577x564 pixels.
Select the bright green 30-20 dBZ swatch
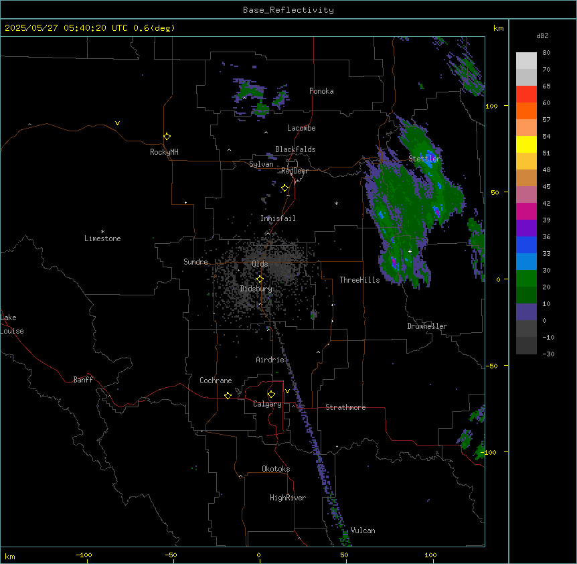pos(526,279)
